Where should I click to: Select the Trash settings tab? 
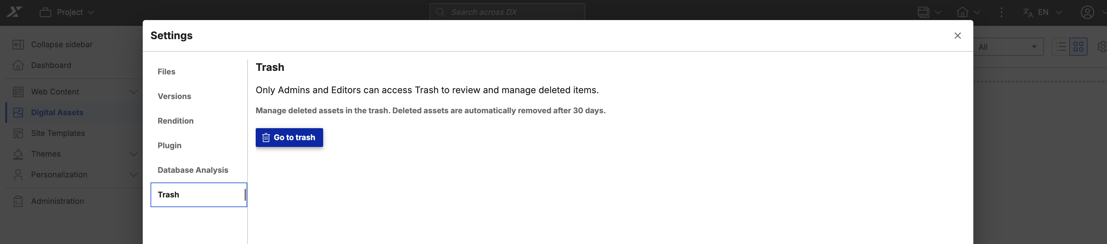click(x=199, y=195)
